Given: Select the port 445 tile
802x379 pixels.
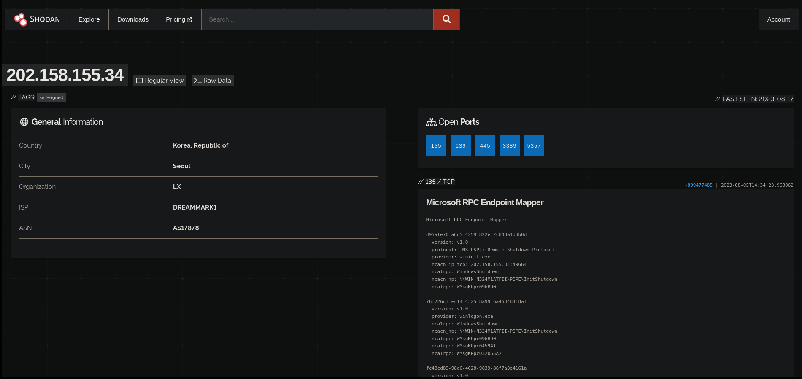Looking at the screenshot, I should [485, 145].
